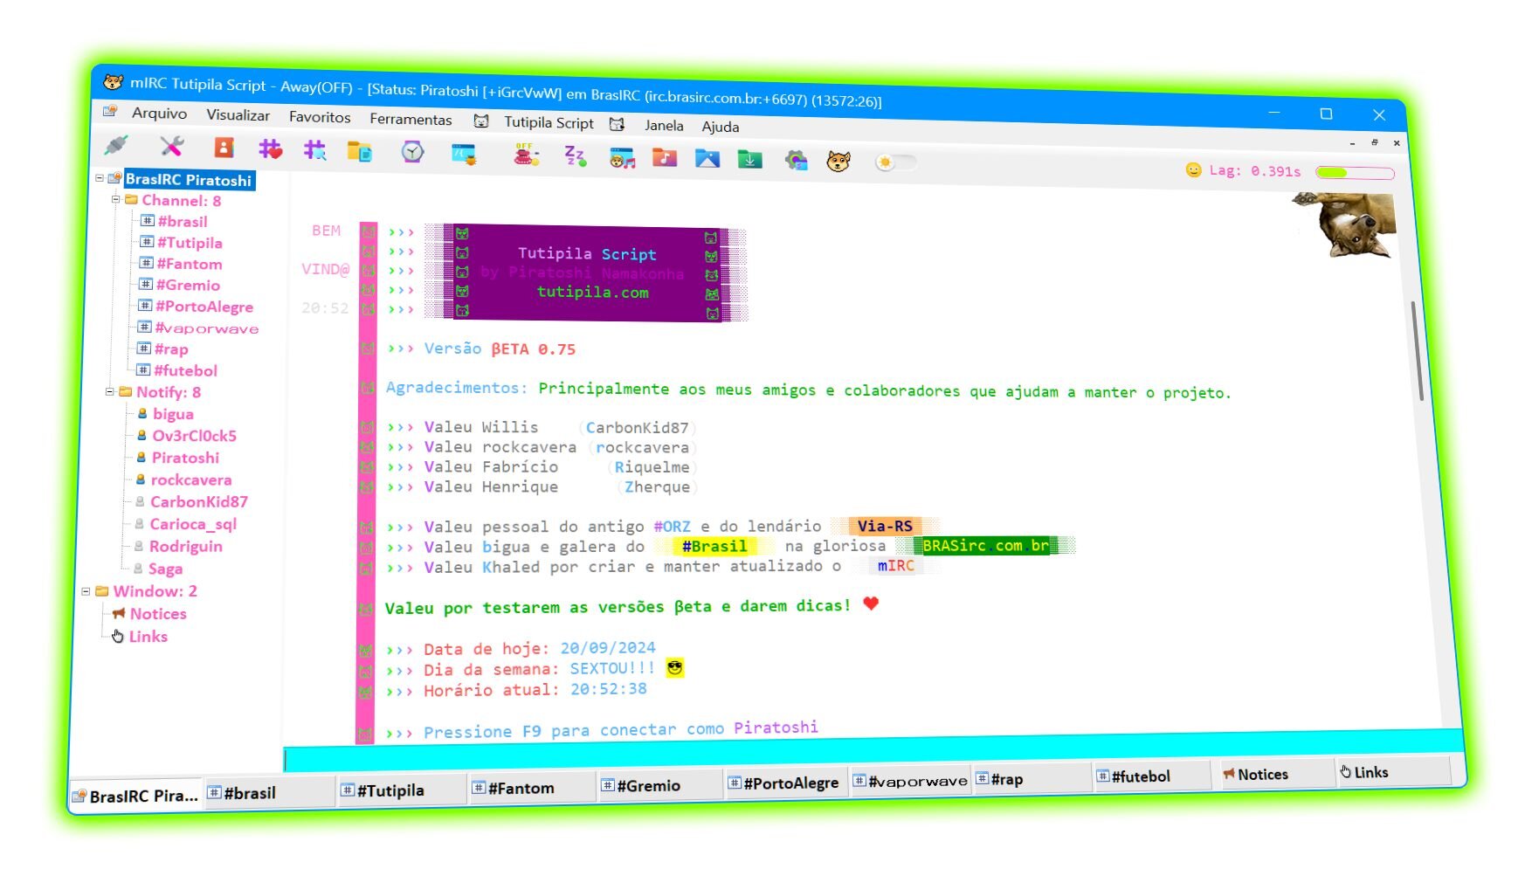This screenshot has width=1525, height=869.
Task: Open the orange address book icon
Action: pyautogui.click(x=224, y=148)
